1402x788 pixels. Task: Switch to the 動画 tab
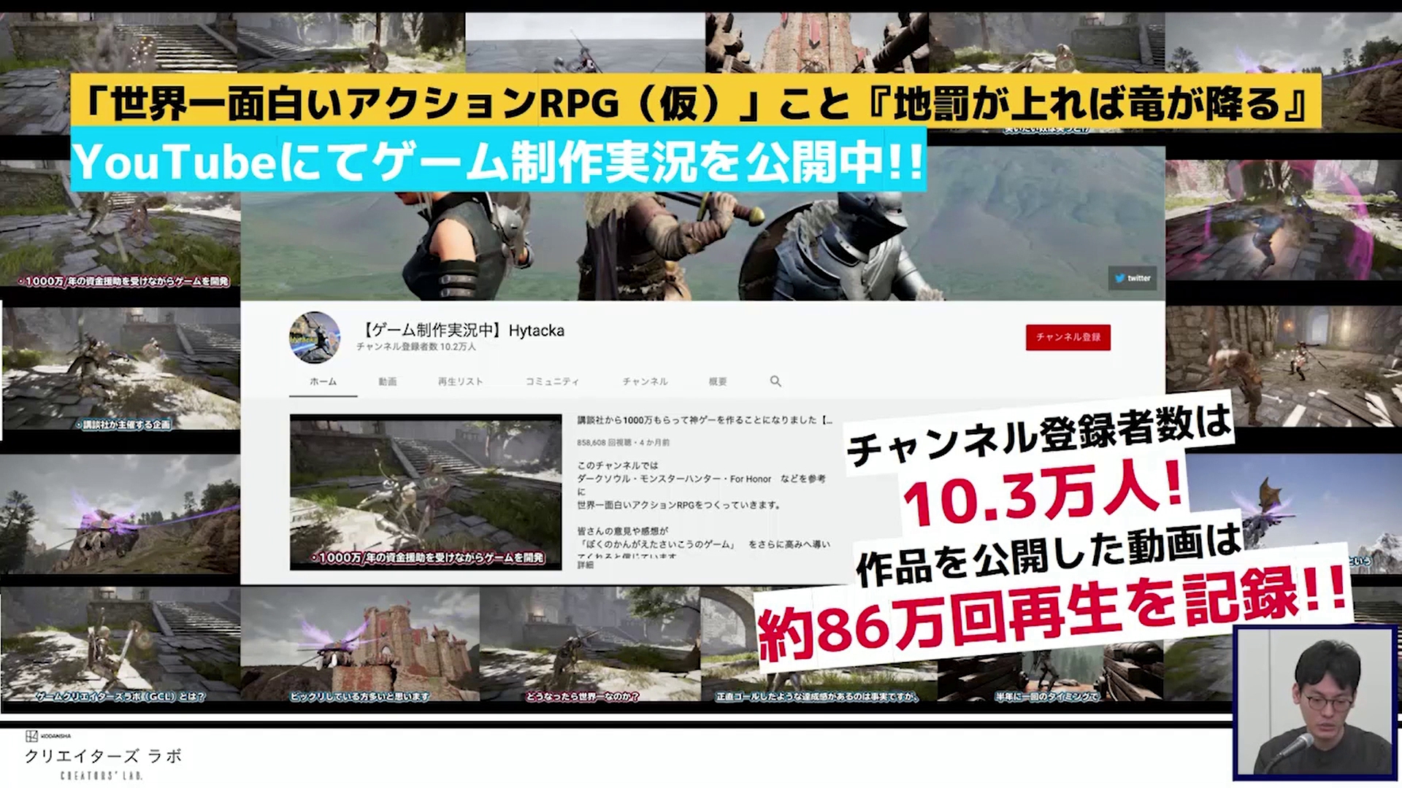coord(388,382)
